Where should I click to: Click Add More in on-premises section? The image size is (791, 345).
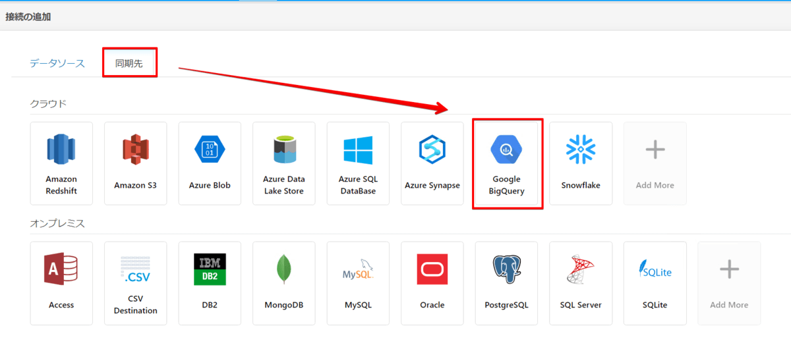click(x=729, y=283)
